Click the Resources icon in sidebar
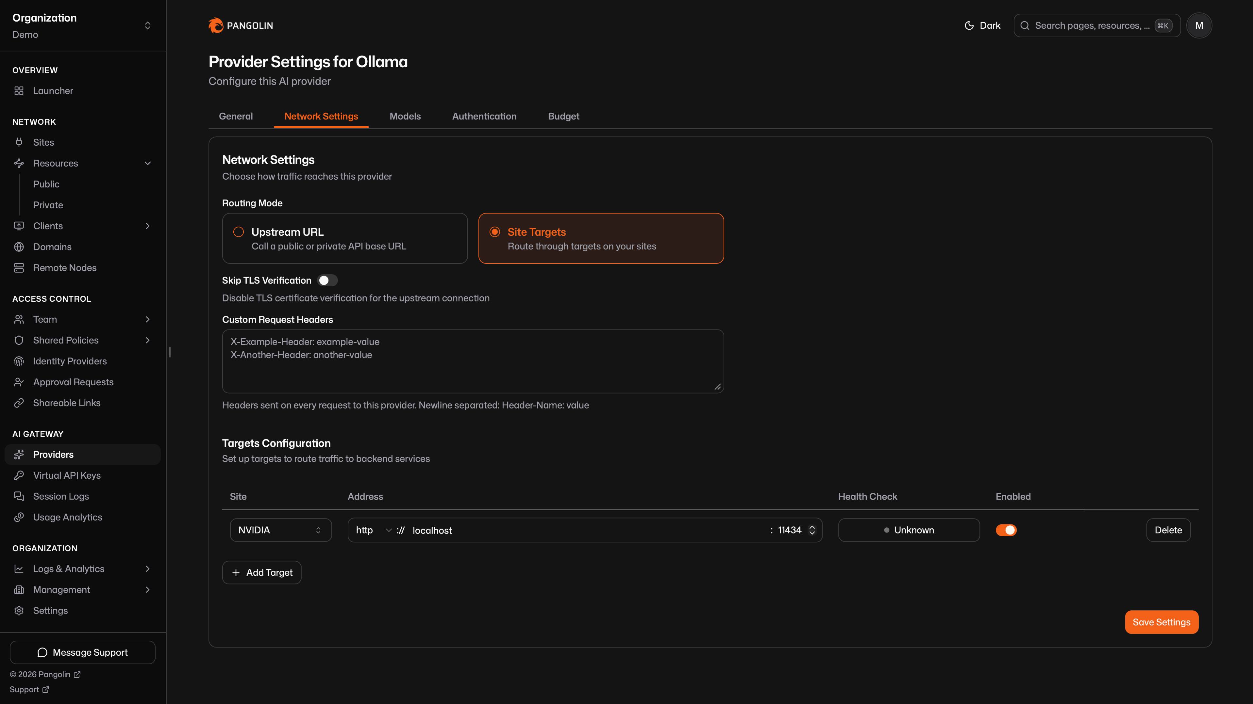The height and width of the screenshot is (704, 1253). pyautogui.click(x=19, y=163)
